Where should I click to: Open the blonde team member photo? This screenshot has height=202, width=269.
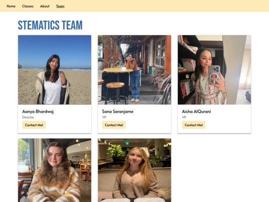point(134,170)
